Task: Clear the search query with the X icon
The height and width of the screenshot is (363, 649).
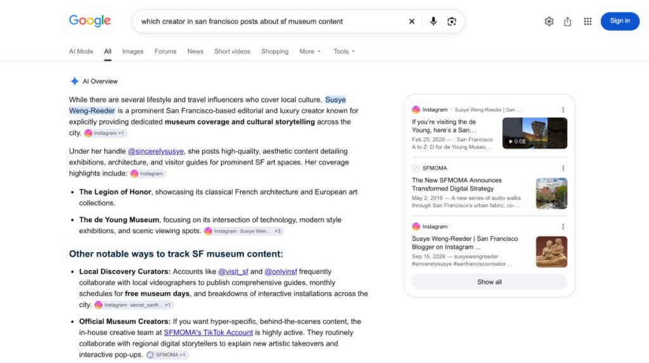Action: click(x=411, y=22)
